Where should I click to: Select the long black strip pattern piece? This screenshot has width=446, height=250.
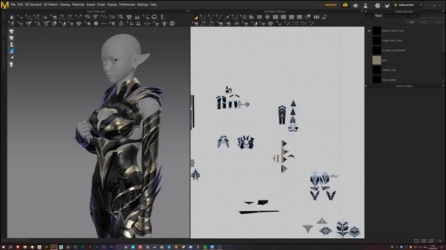[259, 211]
